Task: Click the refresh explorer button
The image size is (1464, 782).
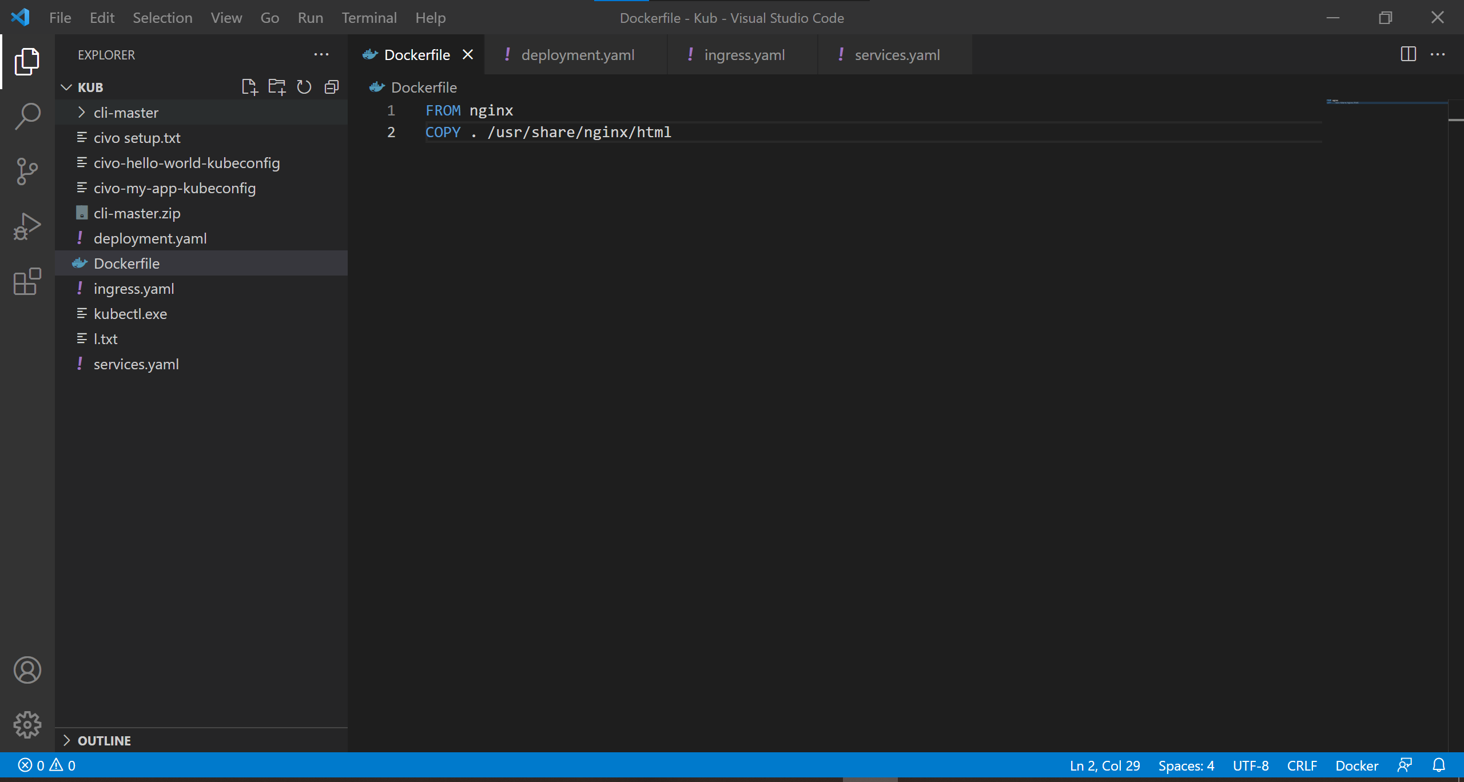Action: [x=304, y=86]
